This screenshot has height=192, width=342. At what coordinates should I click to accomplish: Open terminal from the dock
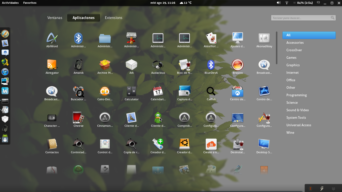tap(5, 101)
